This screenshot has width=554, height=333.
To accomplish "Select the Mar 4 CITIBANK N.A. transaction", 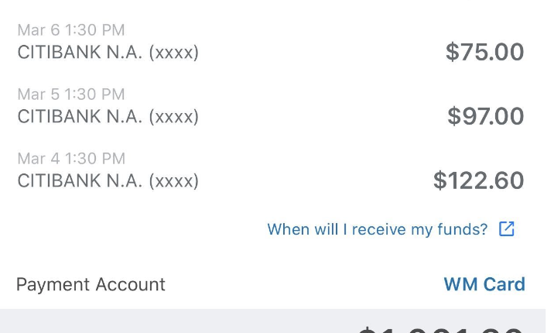I will (x=271, y=171).
